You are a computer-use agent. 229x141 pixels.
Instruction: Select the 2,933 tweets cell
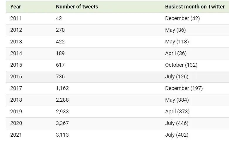(x=62, y=112)
